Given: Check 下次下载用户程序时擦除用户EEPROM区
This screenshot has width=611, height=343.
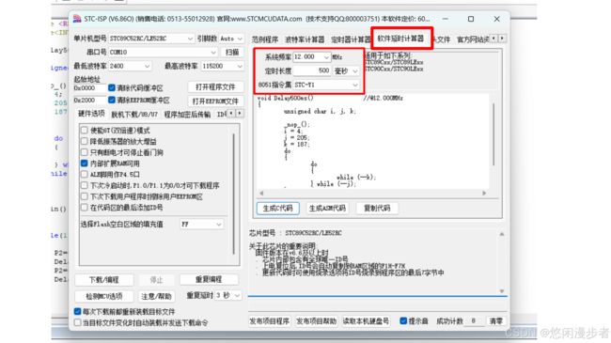Looking at the screenshot, I should pos(85,196).
